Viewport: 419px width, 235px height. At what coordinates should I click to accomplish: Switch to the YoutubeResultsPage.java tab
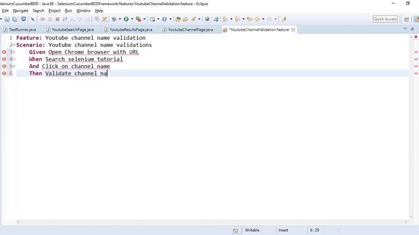tap(128, 29)
